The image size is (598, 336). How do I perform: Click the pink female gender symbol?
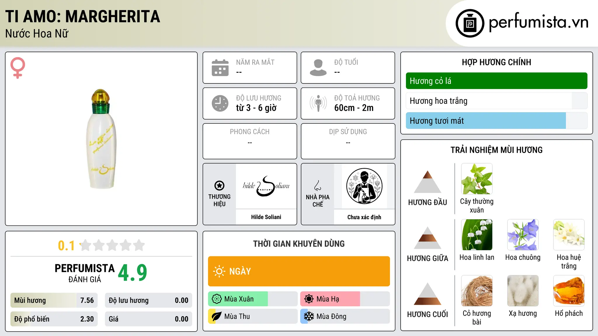coord(18,68)
